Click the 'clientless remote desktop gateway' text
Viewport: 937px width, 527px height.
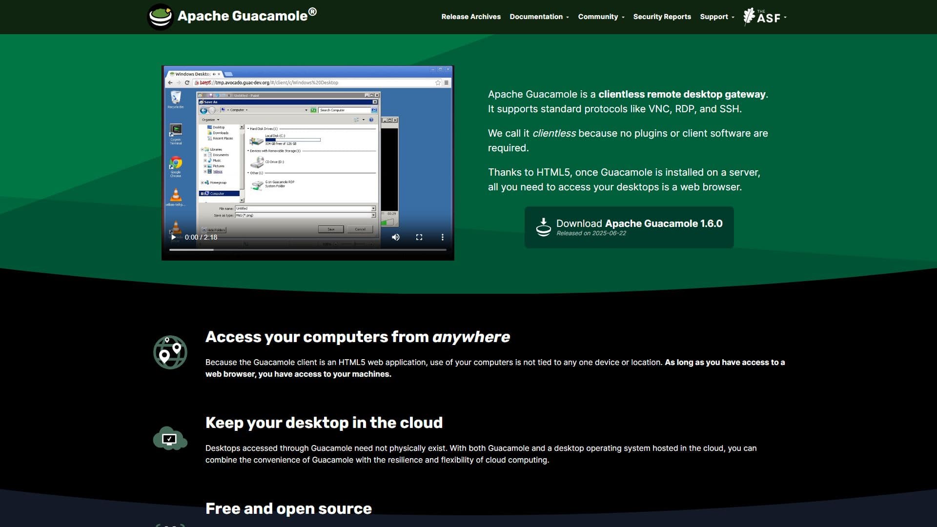682,94
